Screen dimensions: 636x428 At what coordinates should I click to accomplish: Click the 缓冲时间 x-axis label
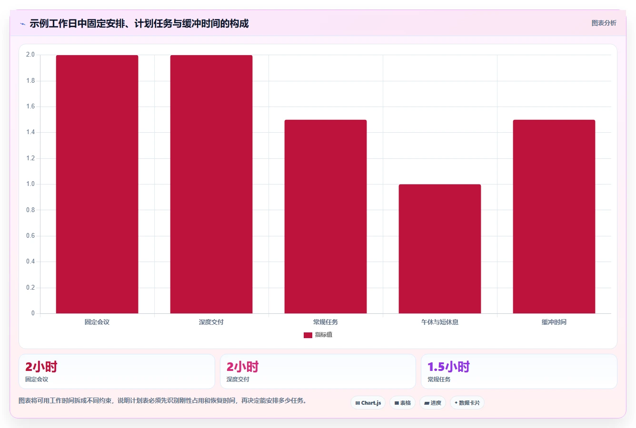click(x=554, y=322)
